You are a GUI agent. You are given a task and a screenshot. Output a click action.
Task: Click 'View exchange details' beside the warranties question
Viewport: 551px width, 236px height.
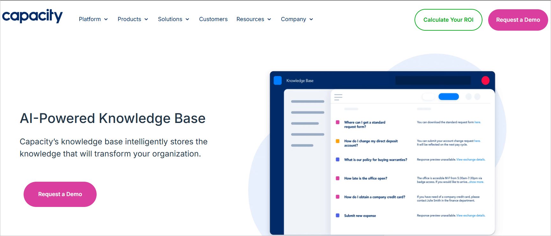471,159
